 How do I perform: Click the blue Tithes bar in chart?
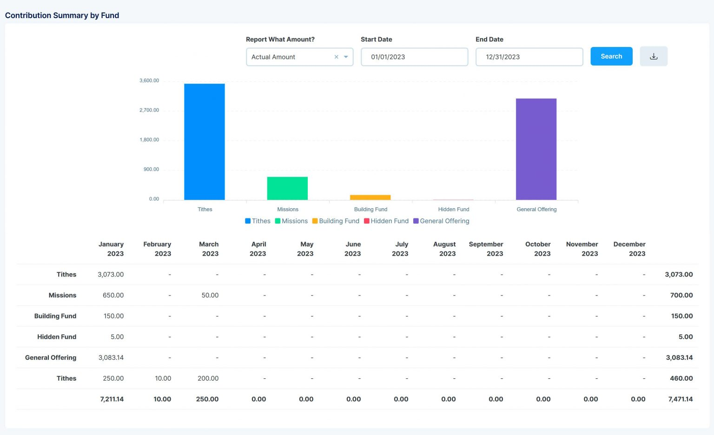(205, 142)
